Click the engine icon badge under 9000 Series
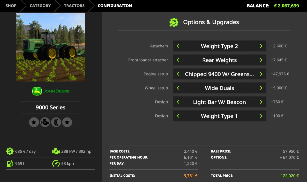Screen dimensions: 307x182 coord(45,122)
